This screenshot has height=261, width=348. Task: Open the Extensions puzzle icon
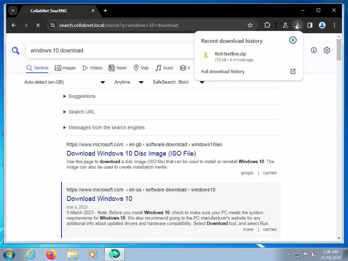[x=267, y=25]
